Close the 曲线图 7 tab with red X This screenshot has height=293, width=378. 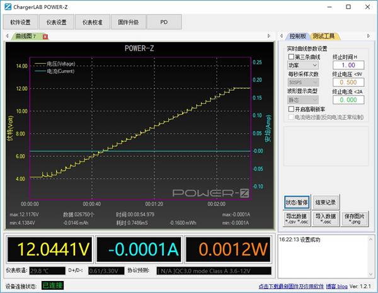[x=45, y=37]
